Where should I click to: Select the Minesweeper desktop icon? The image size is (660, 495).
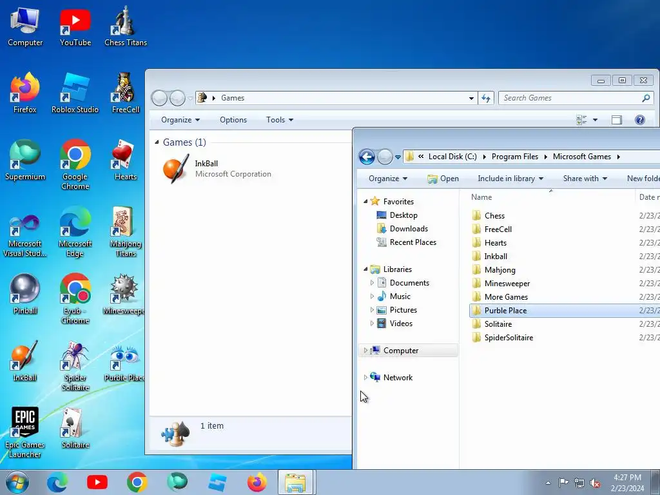pyautogui.click(x=124, y=294)
